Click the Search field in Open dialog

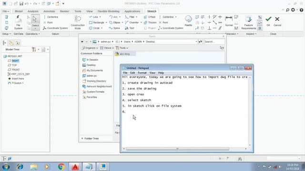click(x=214, y=42)
